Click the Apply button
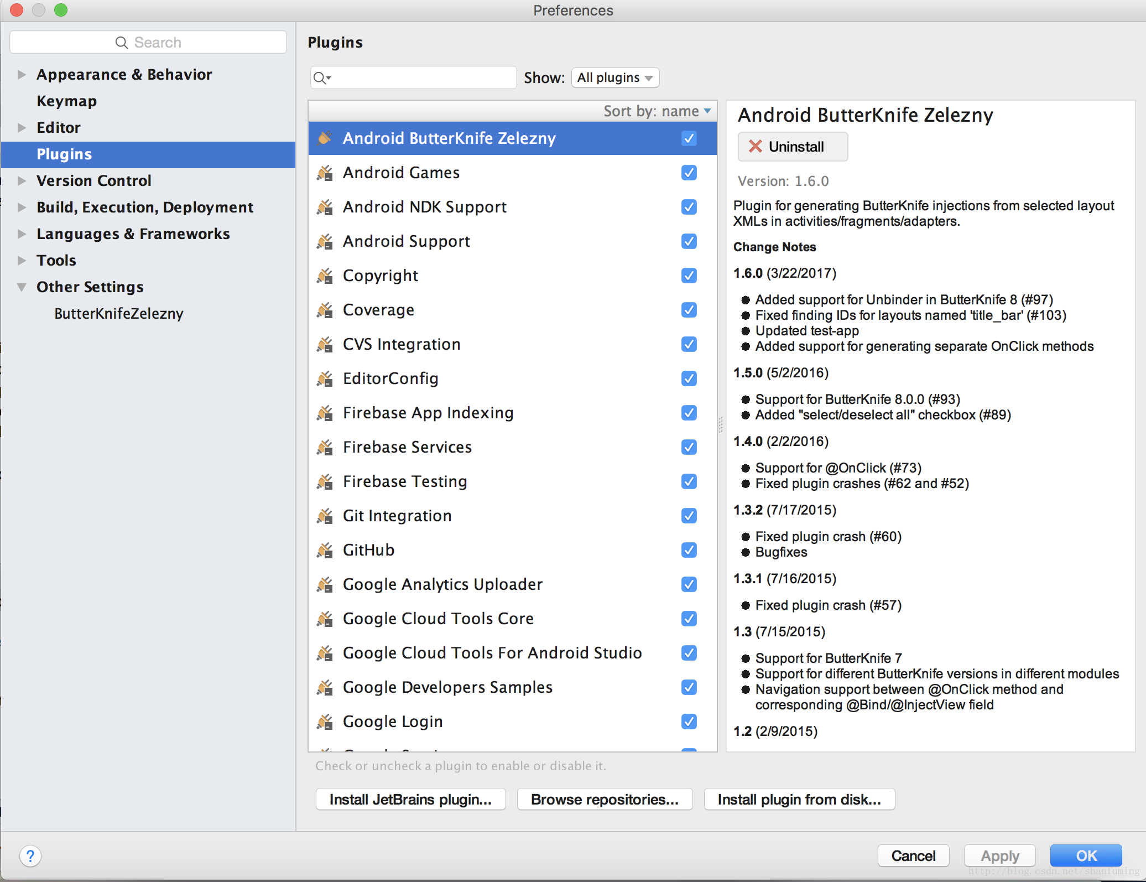 pos(999,856)
